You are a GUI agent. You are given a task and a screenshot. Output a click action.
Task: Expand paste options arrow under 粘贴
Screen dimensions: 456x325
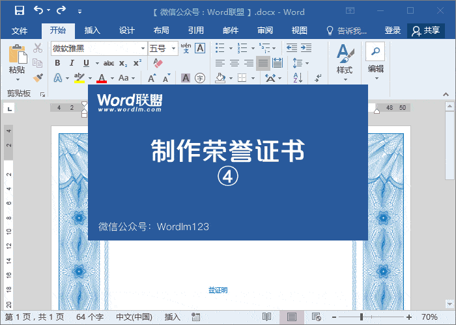coord(18,79)
